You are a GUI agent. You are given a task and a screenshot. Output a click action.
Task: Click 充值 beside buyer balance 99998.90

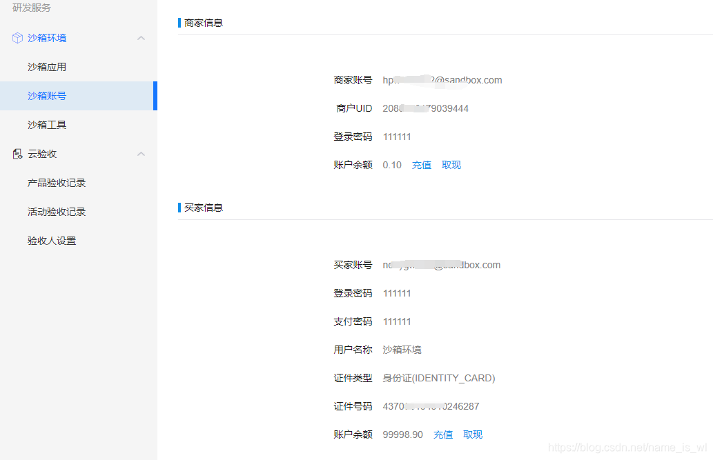442,434
